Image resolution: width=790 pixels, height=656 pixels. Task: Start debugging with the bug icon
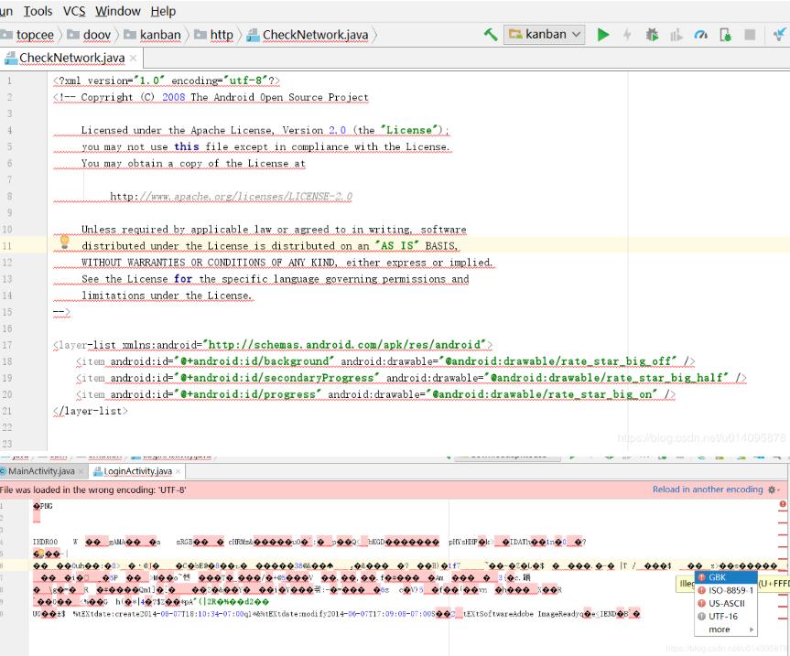[x=653, y=32]
